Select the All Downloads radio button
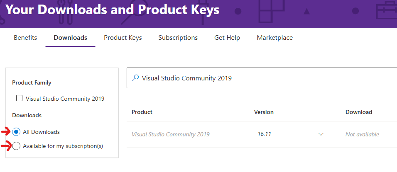Image resolution: width=397 pixels, height=172 pixels. pos(16,132)
